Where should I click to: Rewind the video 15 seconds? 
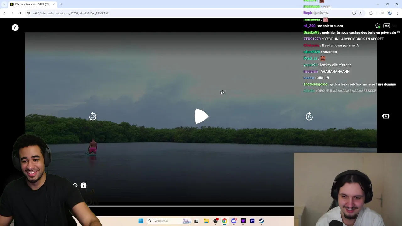click(93, 116)
